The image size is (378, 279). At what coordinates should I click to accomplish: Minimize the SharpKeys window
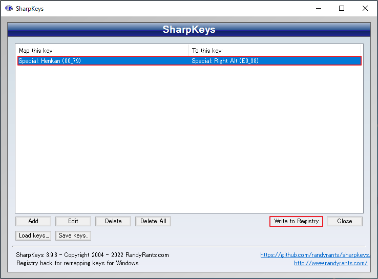[319, 8]
